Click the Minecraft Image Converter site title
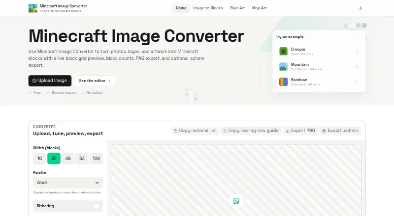This screenshot has height=216, width=394. click(x=64, y=6)
